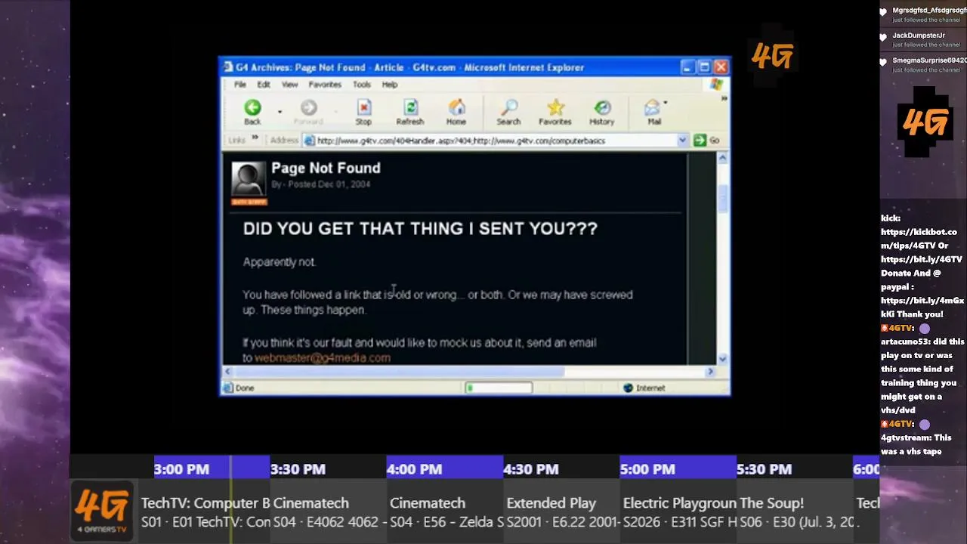Image resolution: width=967 pixels, height=544 pixels.
Task: Click the JackDumpsterJr follower name
Action: point(919,36)
